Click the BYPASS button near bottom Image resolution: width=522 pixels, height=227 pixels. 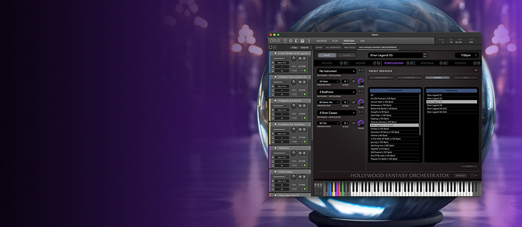pos(461,176)
